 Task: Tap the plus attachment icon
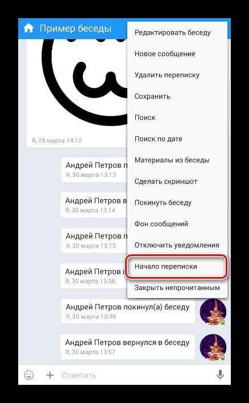[50, 375]
